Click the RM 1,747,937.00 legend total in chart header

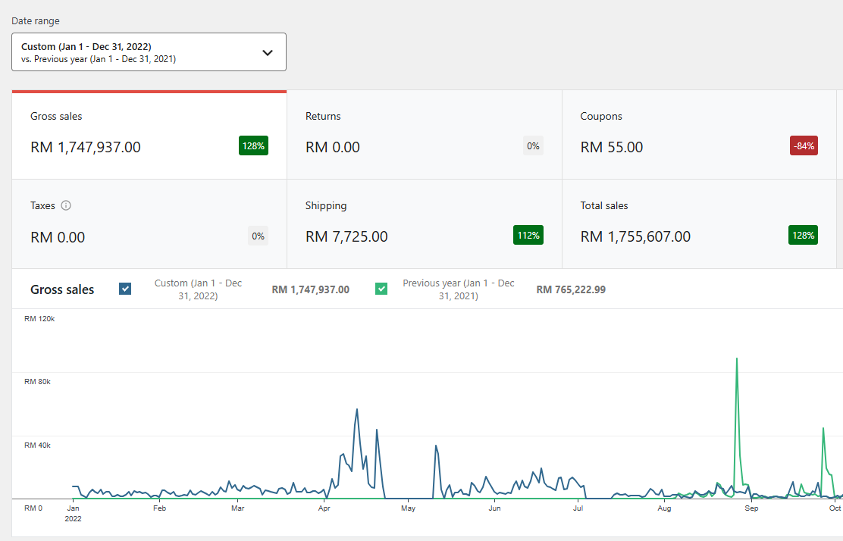[310, 289]
